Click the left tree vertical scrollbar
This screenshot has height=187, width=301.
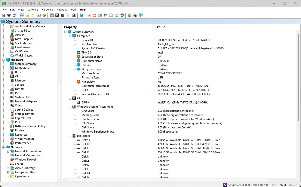tap(59, 130)
